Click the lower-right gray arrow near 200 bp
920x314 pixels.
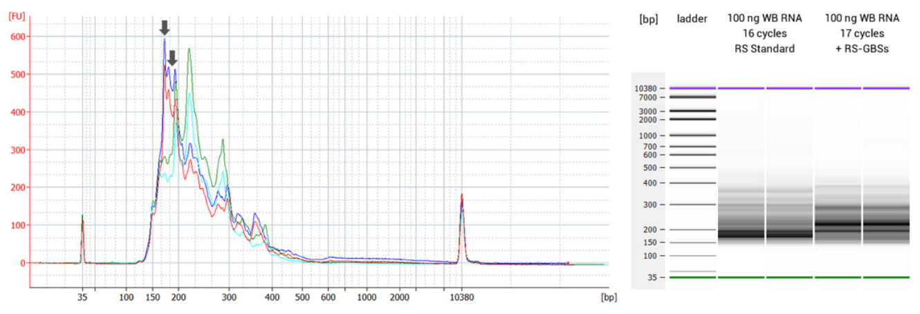[173, 58]
